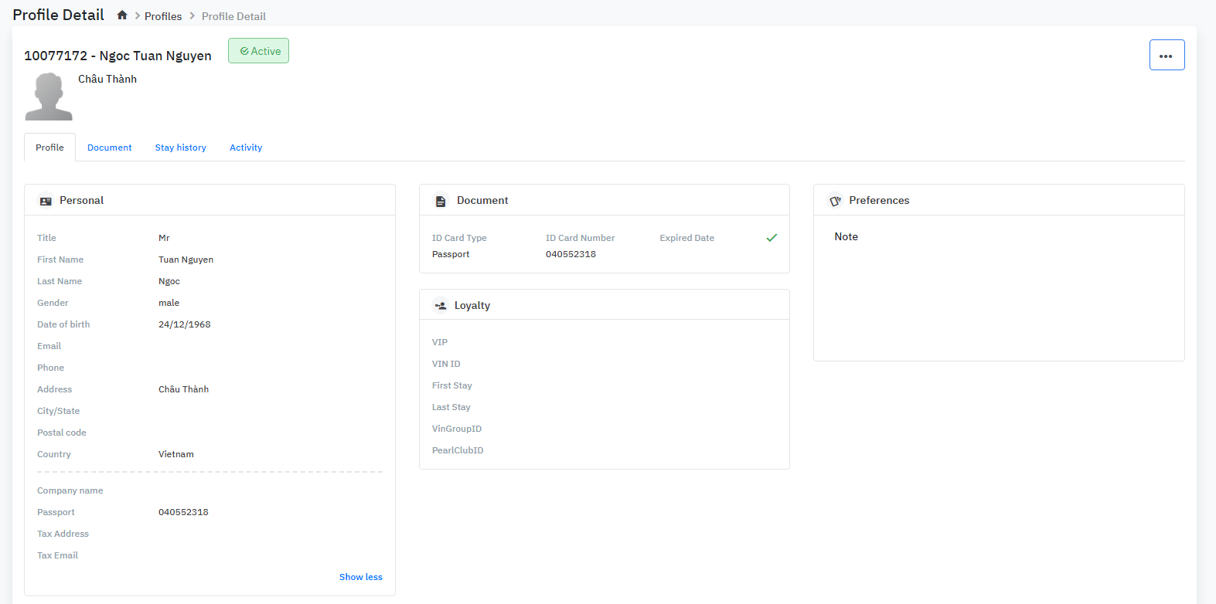Click the Active status badge

click(259, 51)
